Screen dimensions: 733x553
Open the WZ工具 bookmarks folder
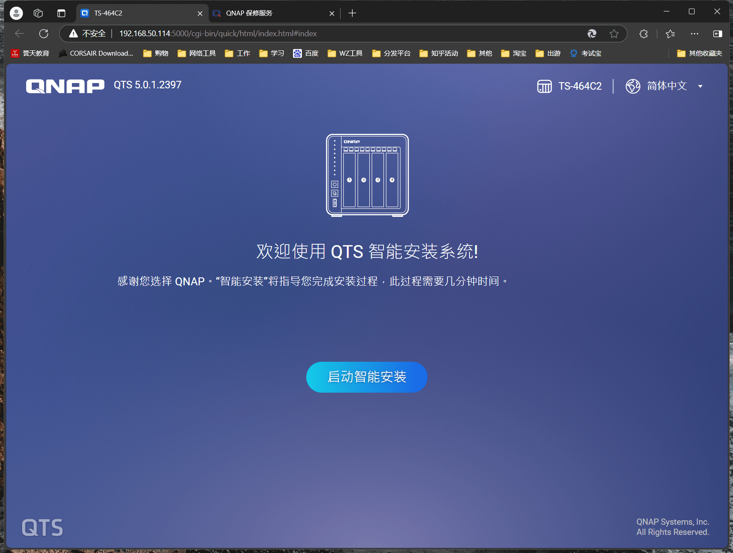(345, 53)
